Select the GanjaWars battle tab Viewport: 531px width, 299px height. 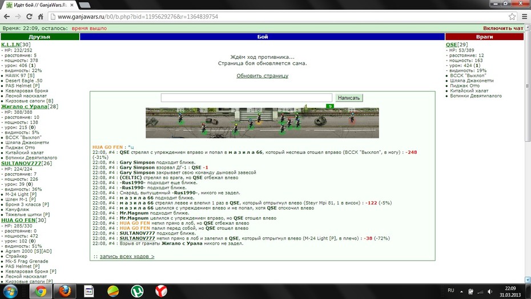point(40,5)
